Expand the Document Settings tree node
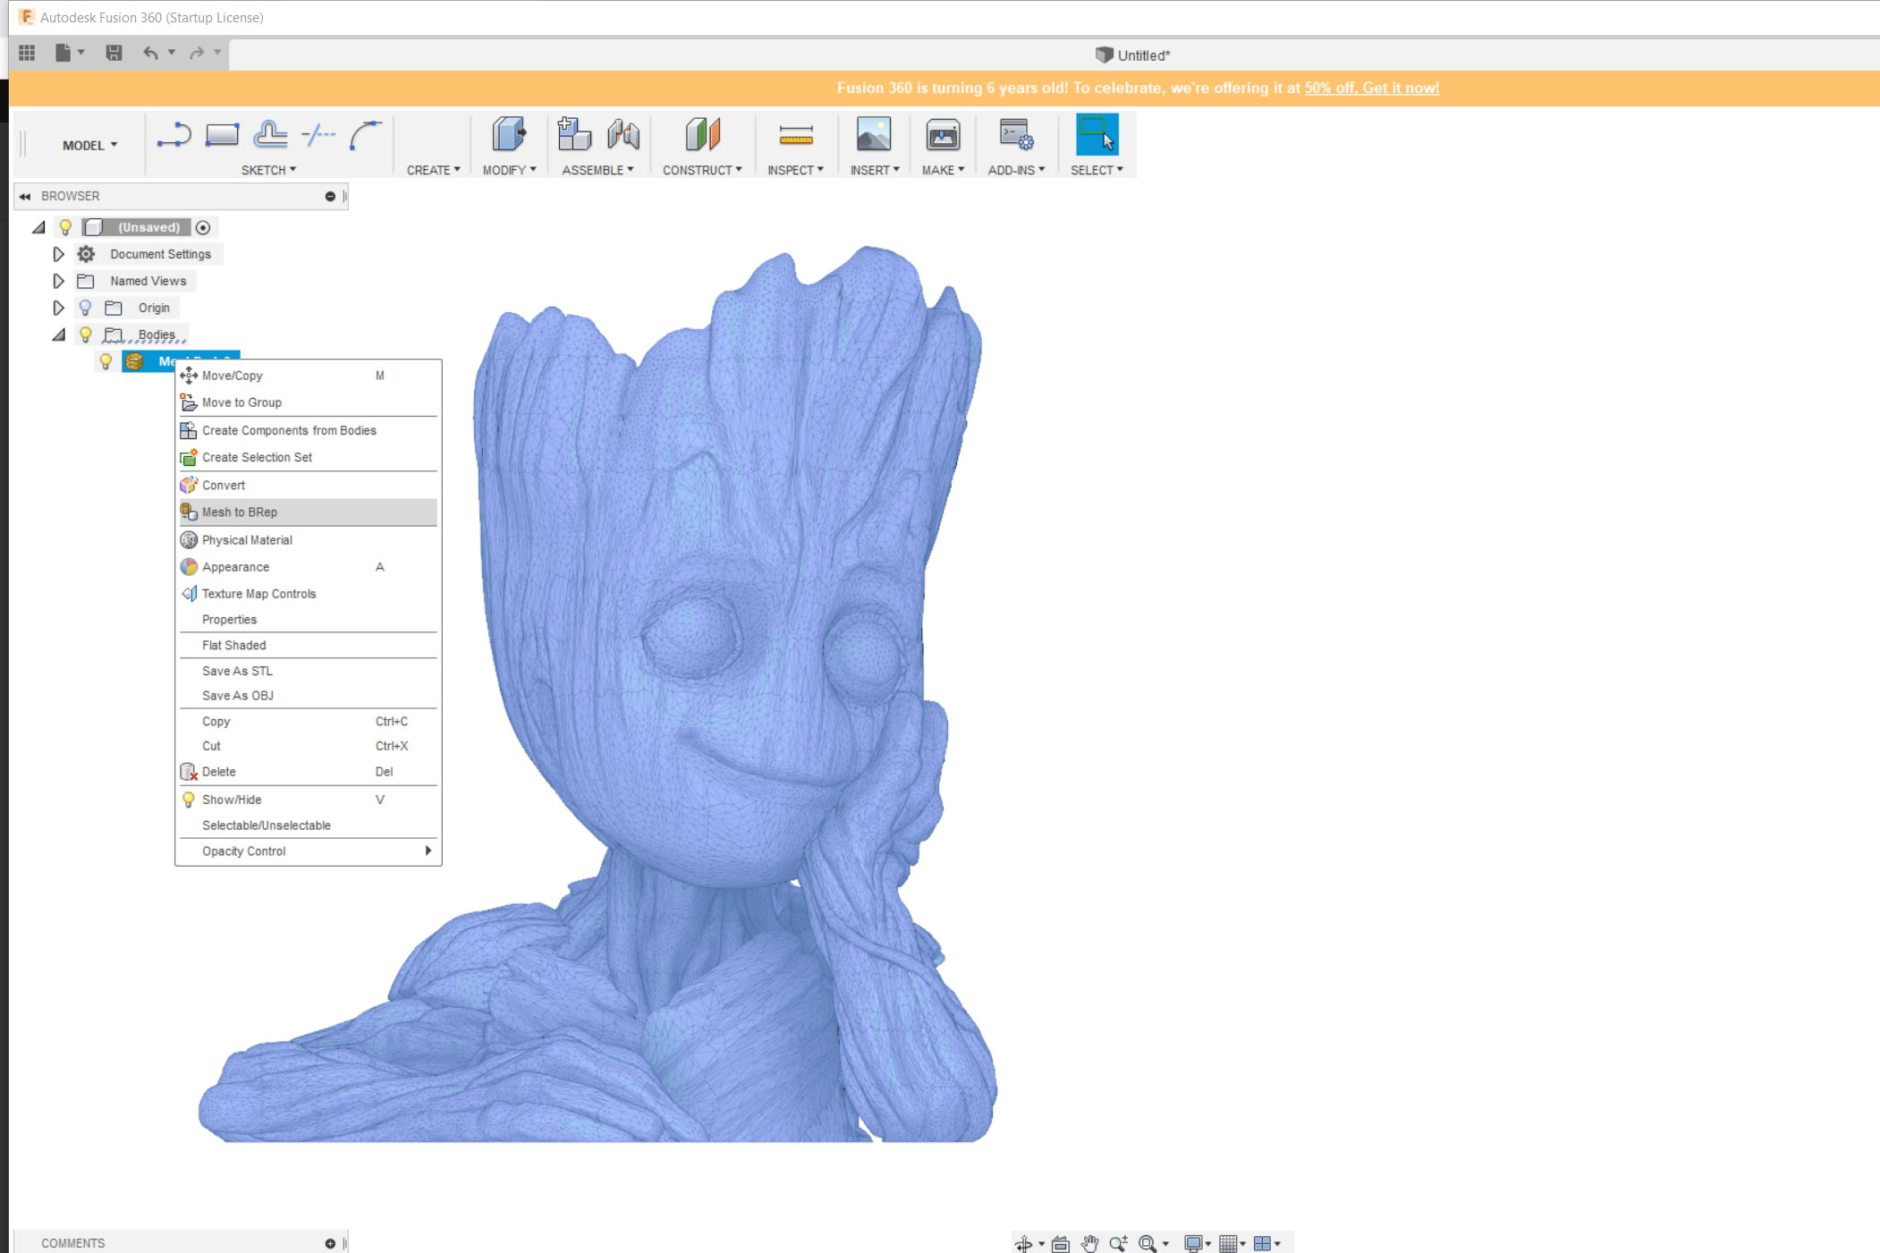The image size is (1880, 1253). point(58,254)
